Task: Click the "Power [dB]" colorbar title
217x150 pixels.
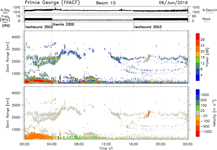Action: tap(207, 57)
